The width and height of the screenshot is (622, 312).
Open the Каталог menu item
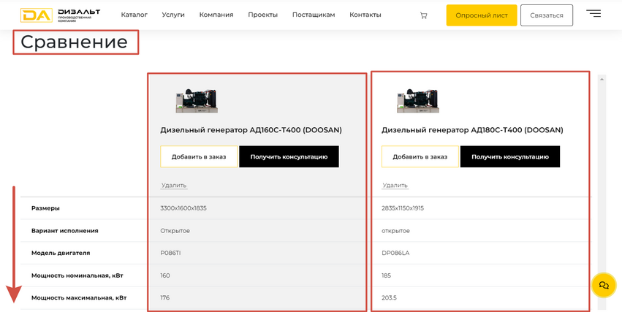[x=134, y=15]
